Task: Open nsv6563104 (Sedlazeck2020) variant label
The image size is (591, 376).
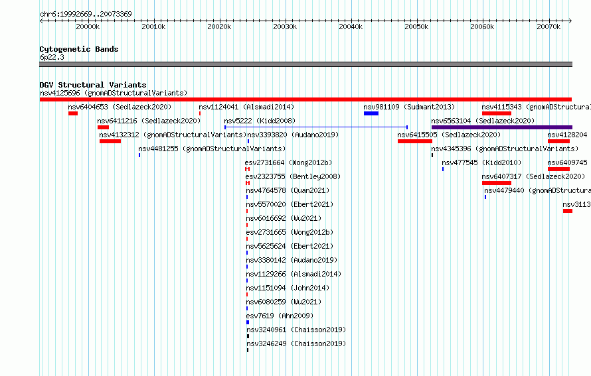Action: pos(483,121)
